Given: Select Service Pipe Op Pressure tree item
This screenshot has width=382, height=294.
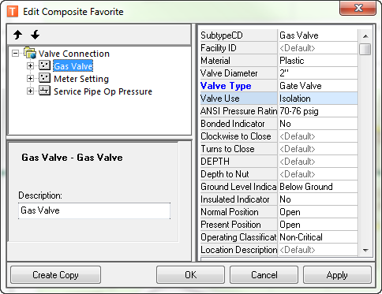Looking at the screenshot, I should coord(103,91).
